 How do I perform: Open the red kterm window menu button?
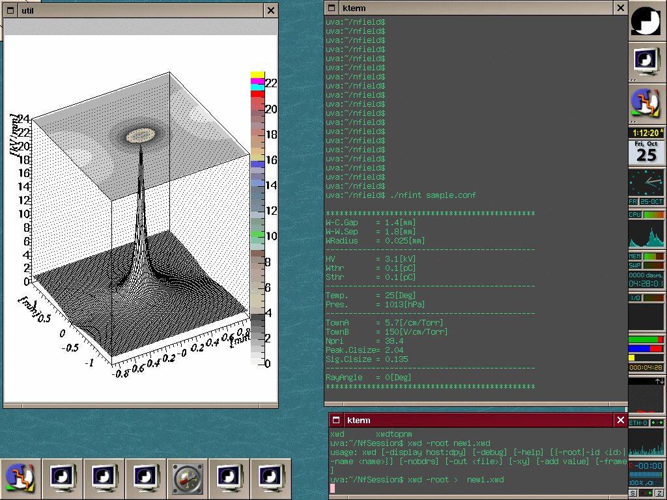[336, 421]
